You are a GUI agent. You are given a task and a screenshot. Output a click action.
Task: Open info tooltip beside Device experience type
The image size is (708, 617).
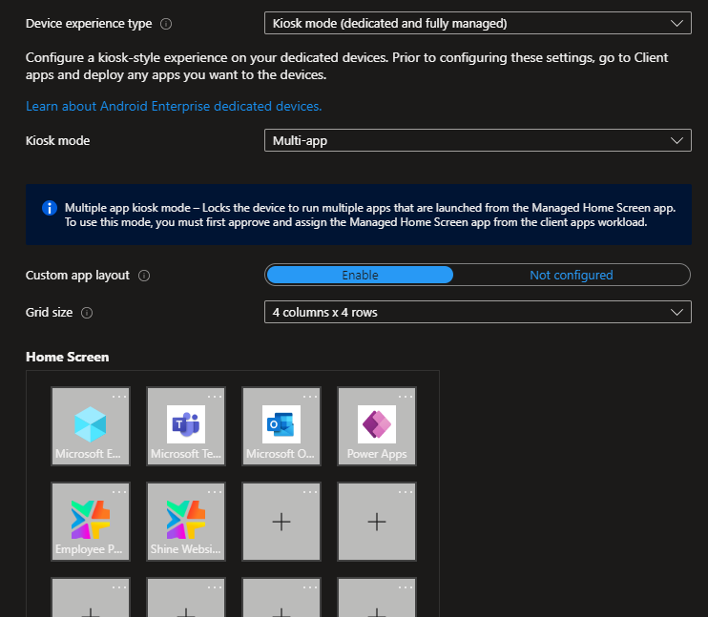166,24
